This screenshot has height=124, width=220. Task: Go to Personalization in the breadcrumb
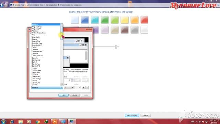(52, 5)
